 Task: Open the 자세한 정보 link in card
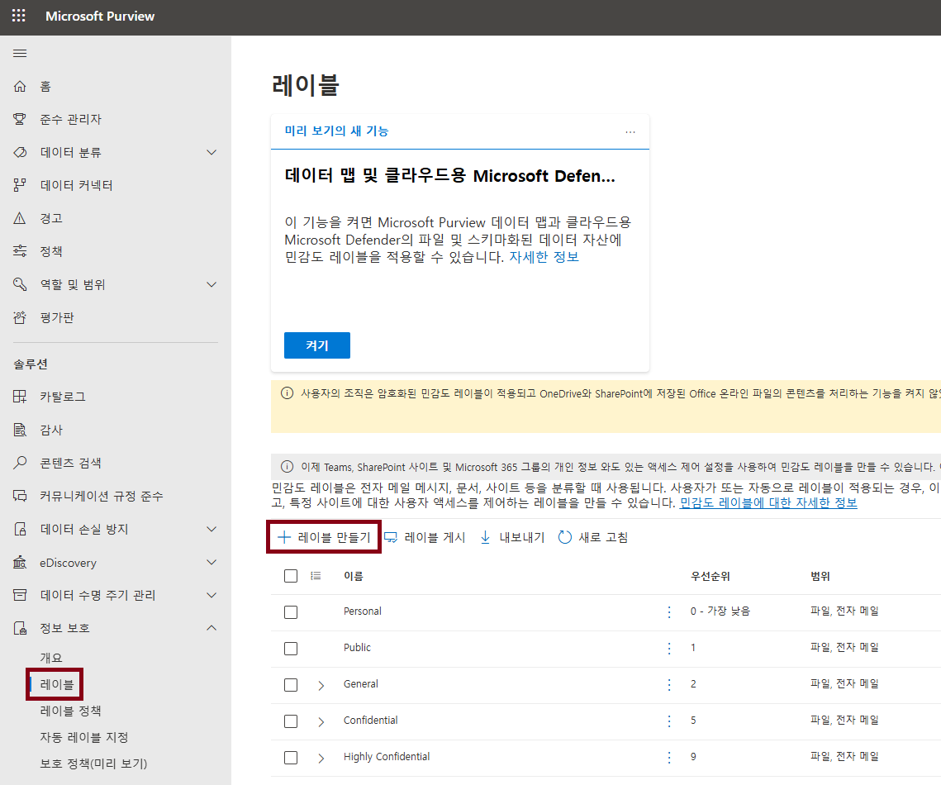tap(544, 257)
